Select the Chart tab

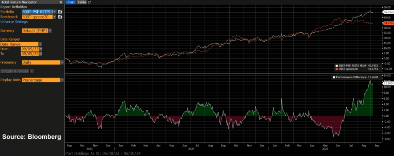point(70,2)
